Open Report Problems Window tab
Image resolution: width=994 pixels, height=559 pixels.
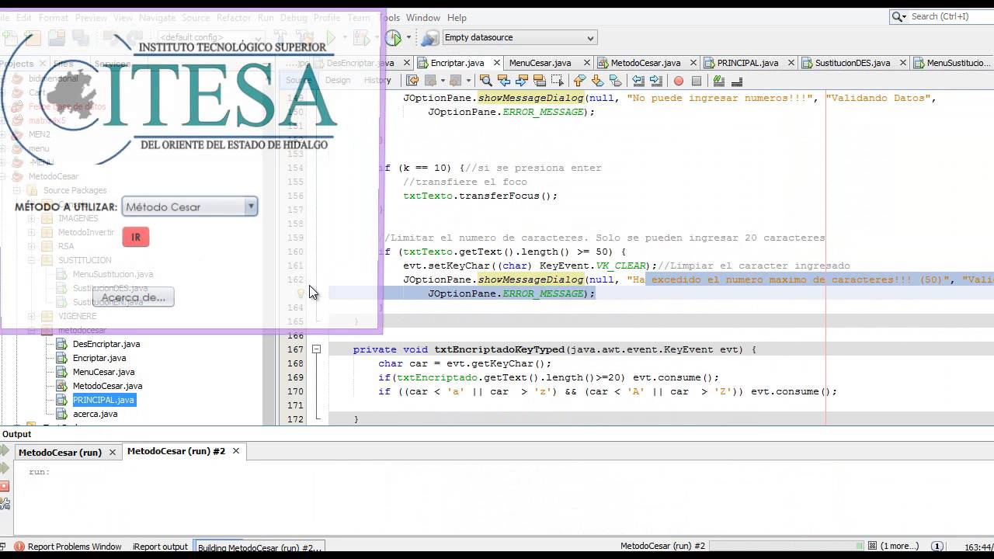[x=68, y=547]
